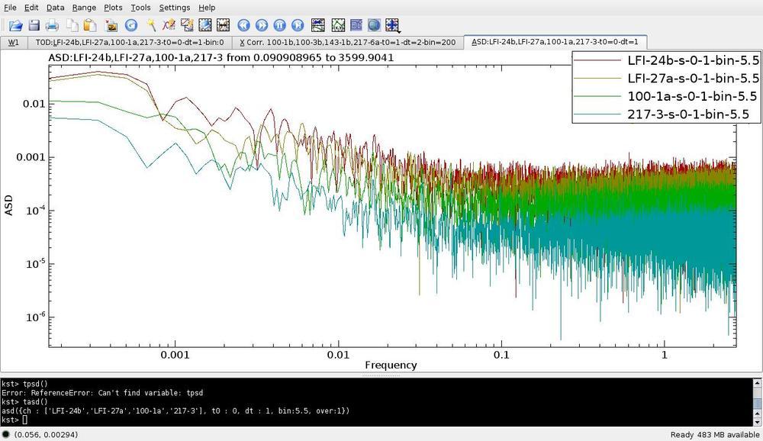Click the Open file toolbar icon
This screenshot has width=763, height=441.
(x=15, y=25)
